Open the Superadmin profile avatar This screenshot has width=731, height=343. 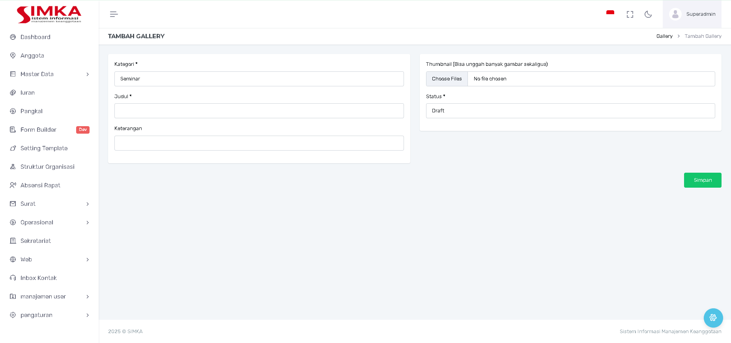tap(675, 14)
